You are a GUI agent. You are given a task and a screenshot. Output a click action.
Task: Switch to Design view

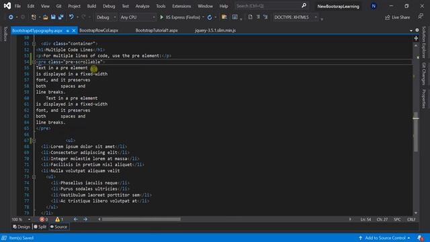click(x=21, y=227)
